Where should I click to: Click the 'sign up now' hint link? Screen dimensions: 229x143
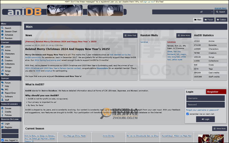pos(149,2)
